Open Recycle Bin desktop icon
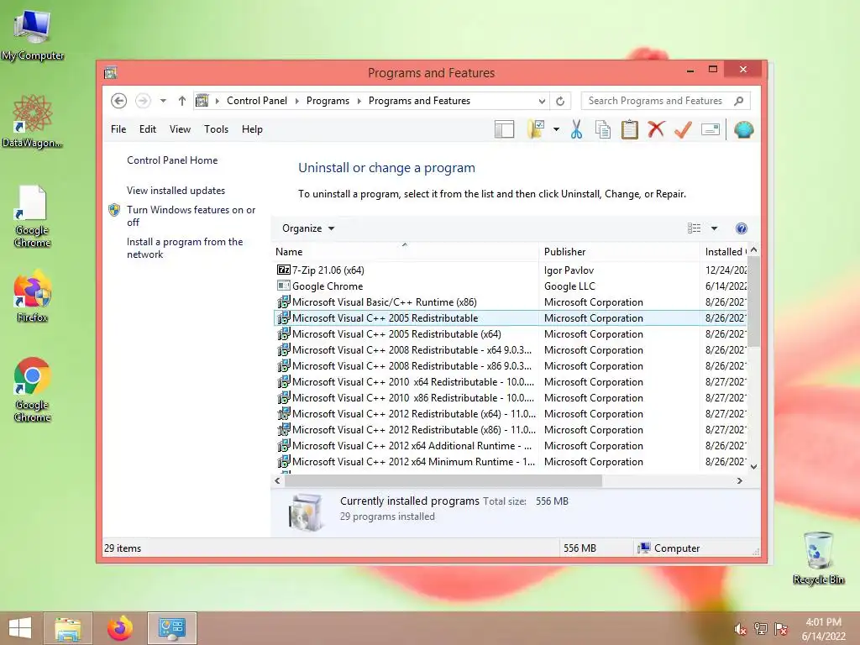The height and width of the screenshot is (645, 860). (818, 558)
